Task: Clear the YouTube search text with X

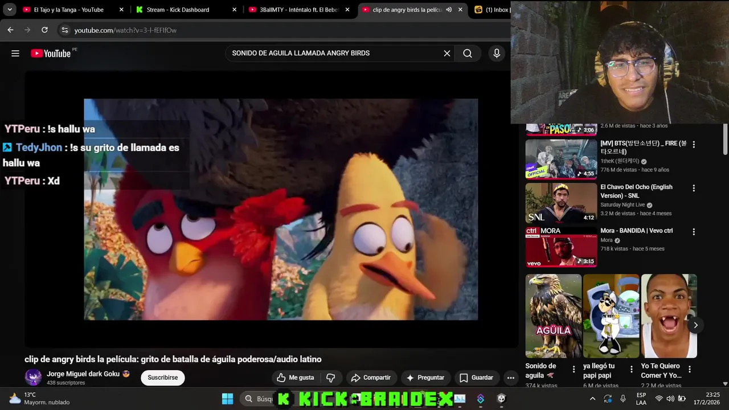Action: pos(447,53)
